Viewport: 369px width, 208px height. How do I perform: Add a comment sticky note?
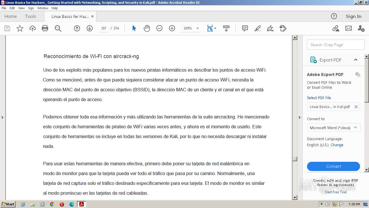pyautogui.click(x=245, y=28)
